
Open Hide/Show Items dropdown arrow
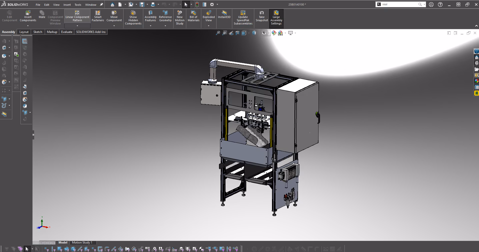[x=269, y=33]
